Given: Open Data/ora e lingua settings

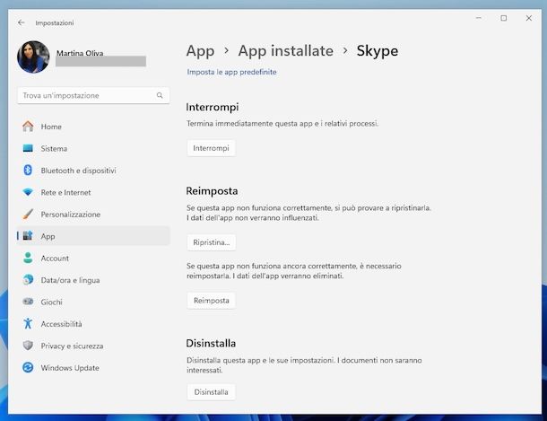Looking at the screenshot, I should click(x=93, y=280).
